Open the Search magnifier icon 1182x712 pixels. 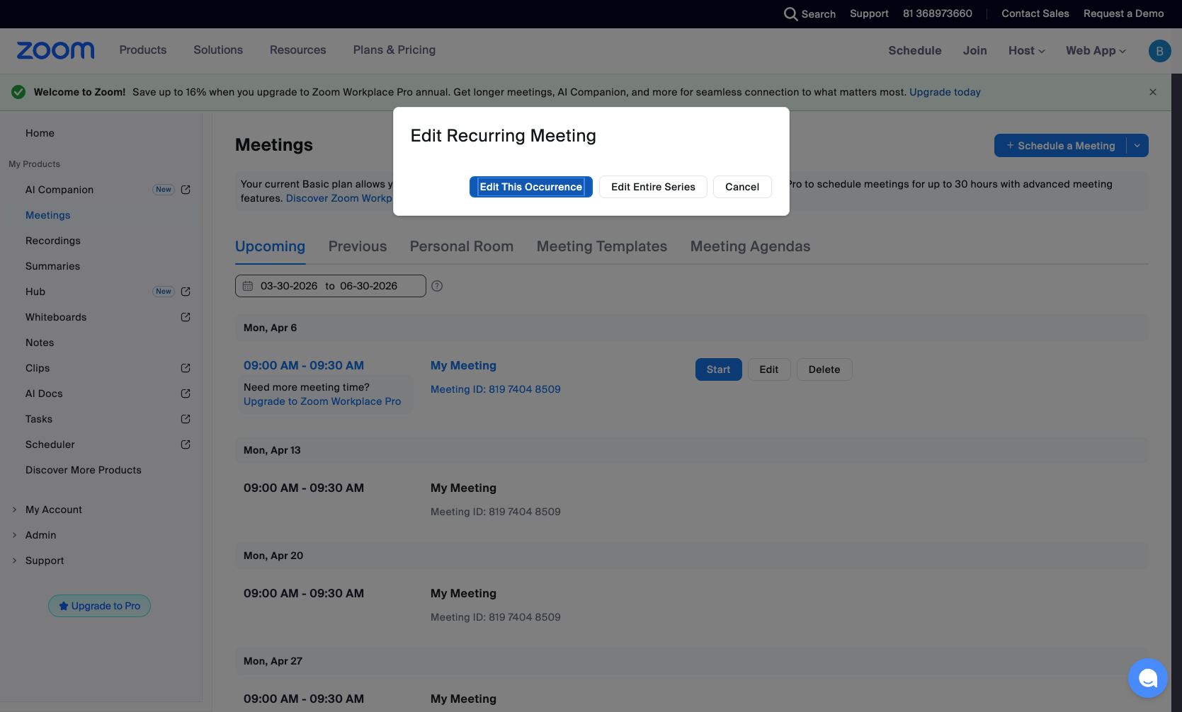tap(790, 14)
